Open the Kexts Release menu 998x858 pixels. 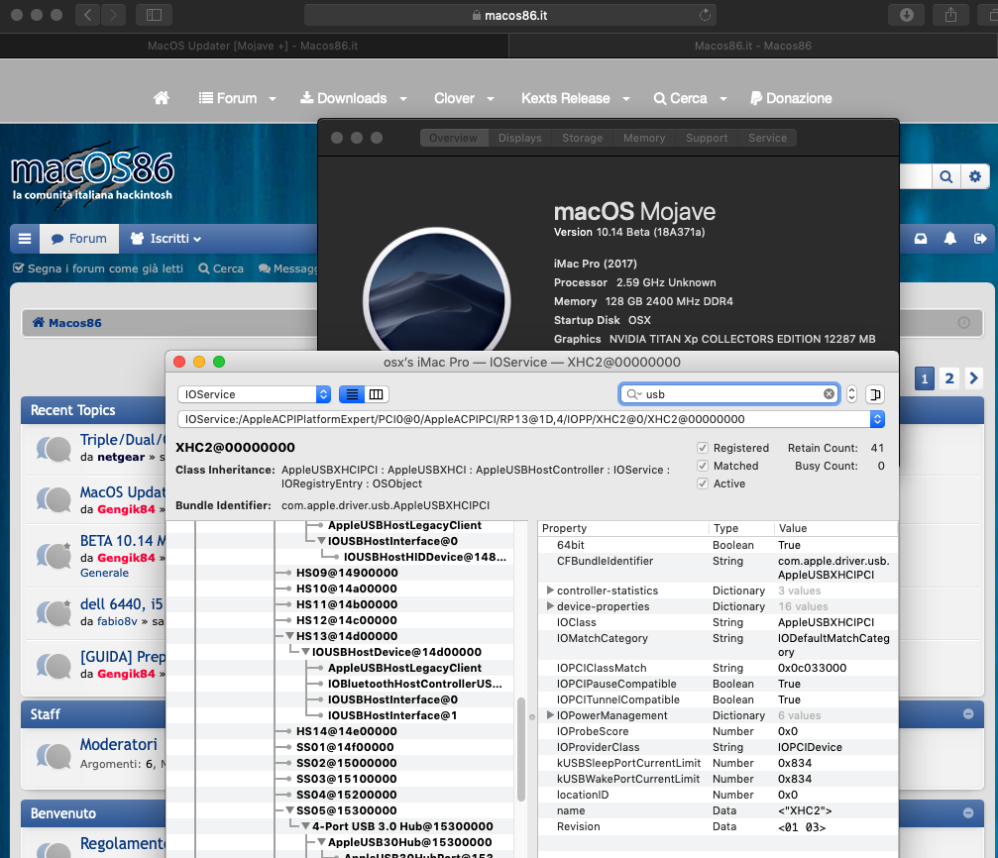(x=576, y=98)
